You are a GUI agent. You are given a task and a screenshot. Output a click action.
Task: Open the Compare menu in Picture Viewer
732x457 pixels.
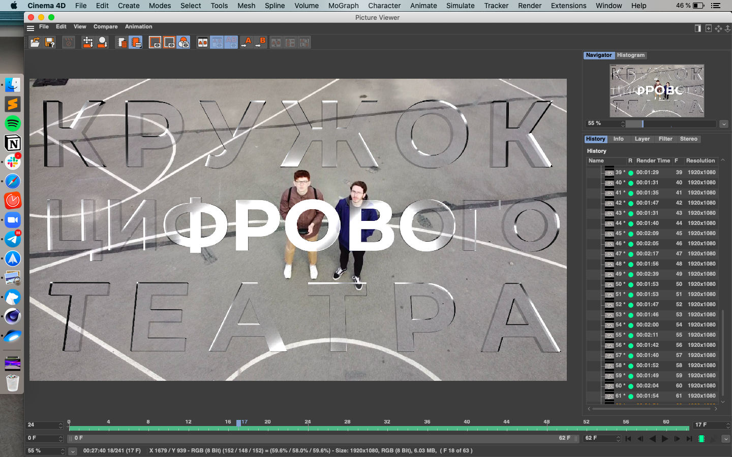tap(105, 27)
